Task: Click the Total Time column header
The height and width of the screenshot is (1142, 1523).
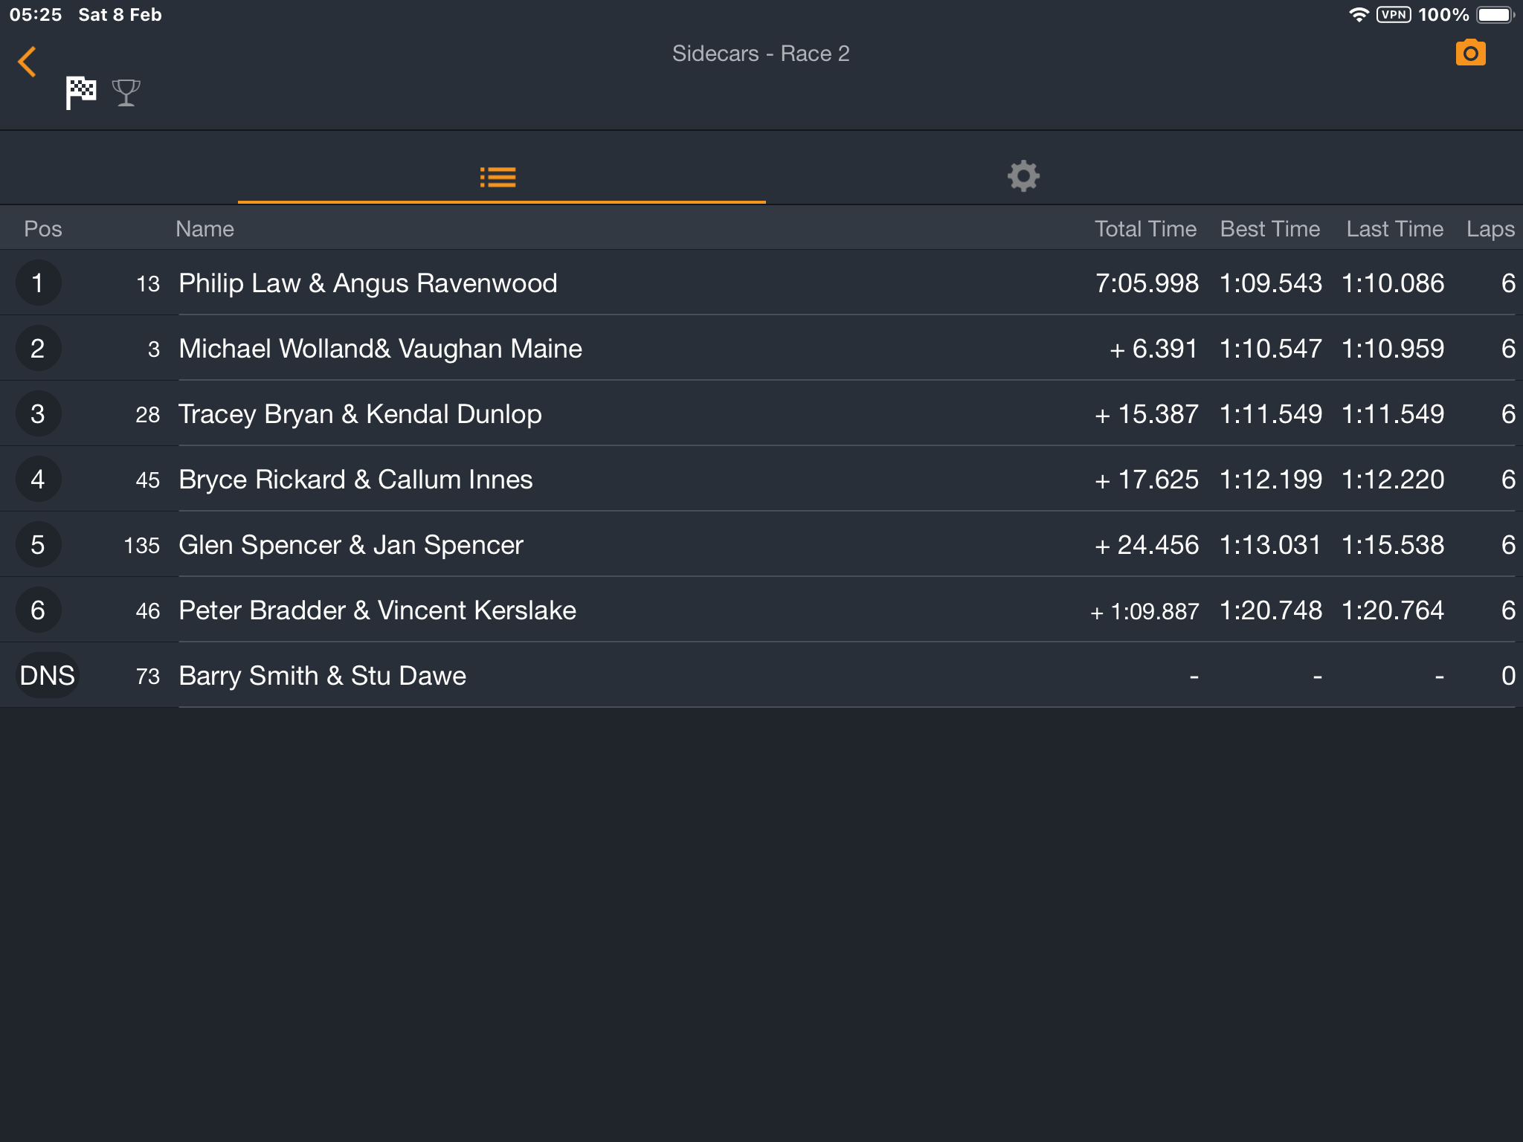Action: (x=1145, y=229)
